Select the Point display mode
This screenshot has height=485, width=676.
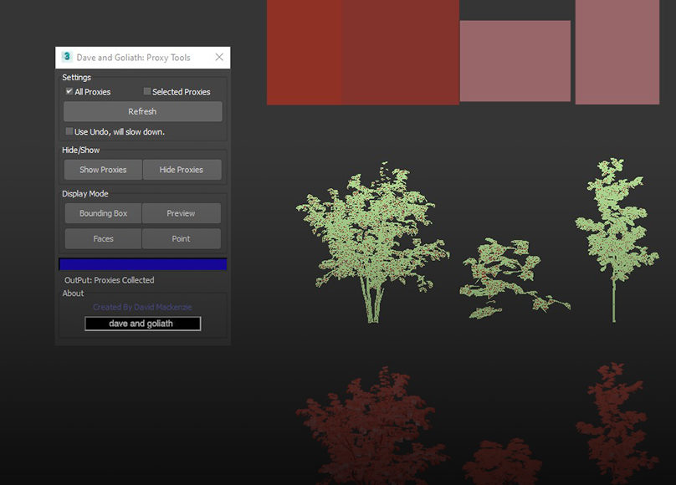[x=181, y=238]
